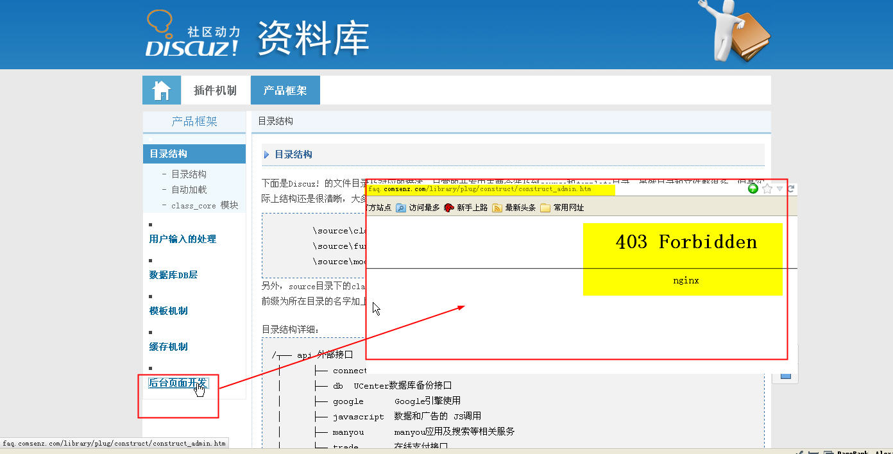Click the 产品框架 sidebar heading
Screen dimensions: 893x454
[x=194, y=121]
